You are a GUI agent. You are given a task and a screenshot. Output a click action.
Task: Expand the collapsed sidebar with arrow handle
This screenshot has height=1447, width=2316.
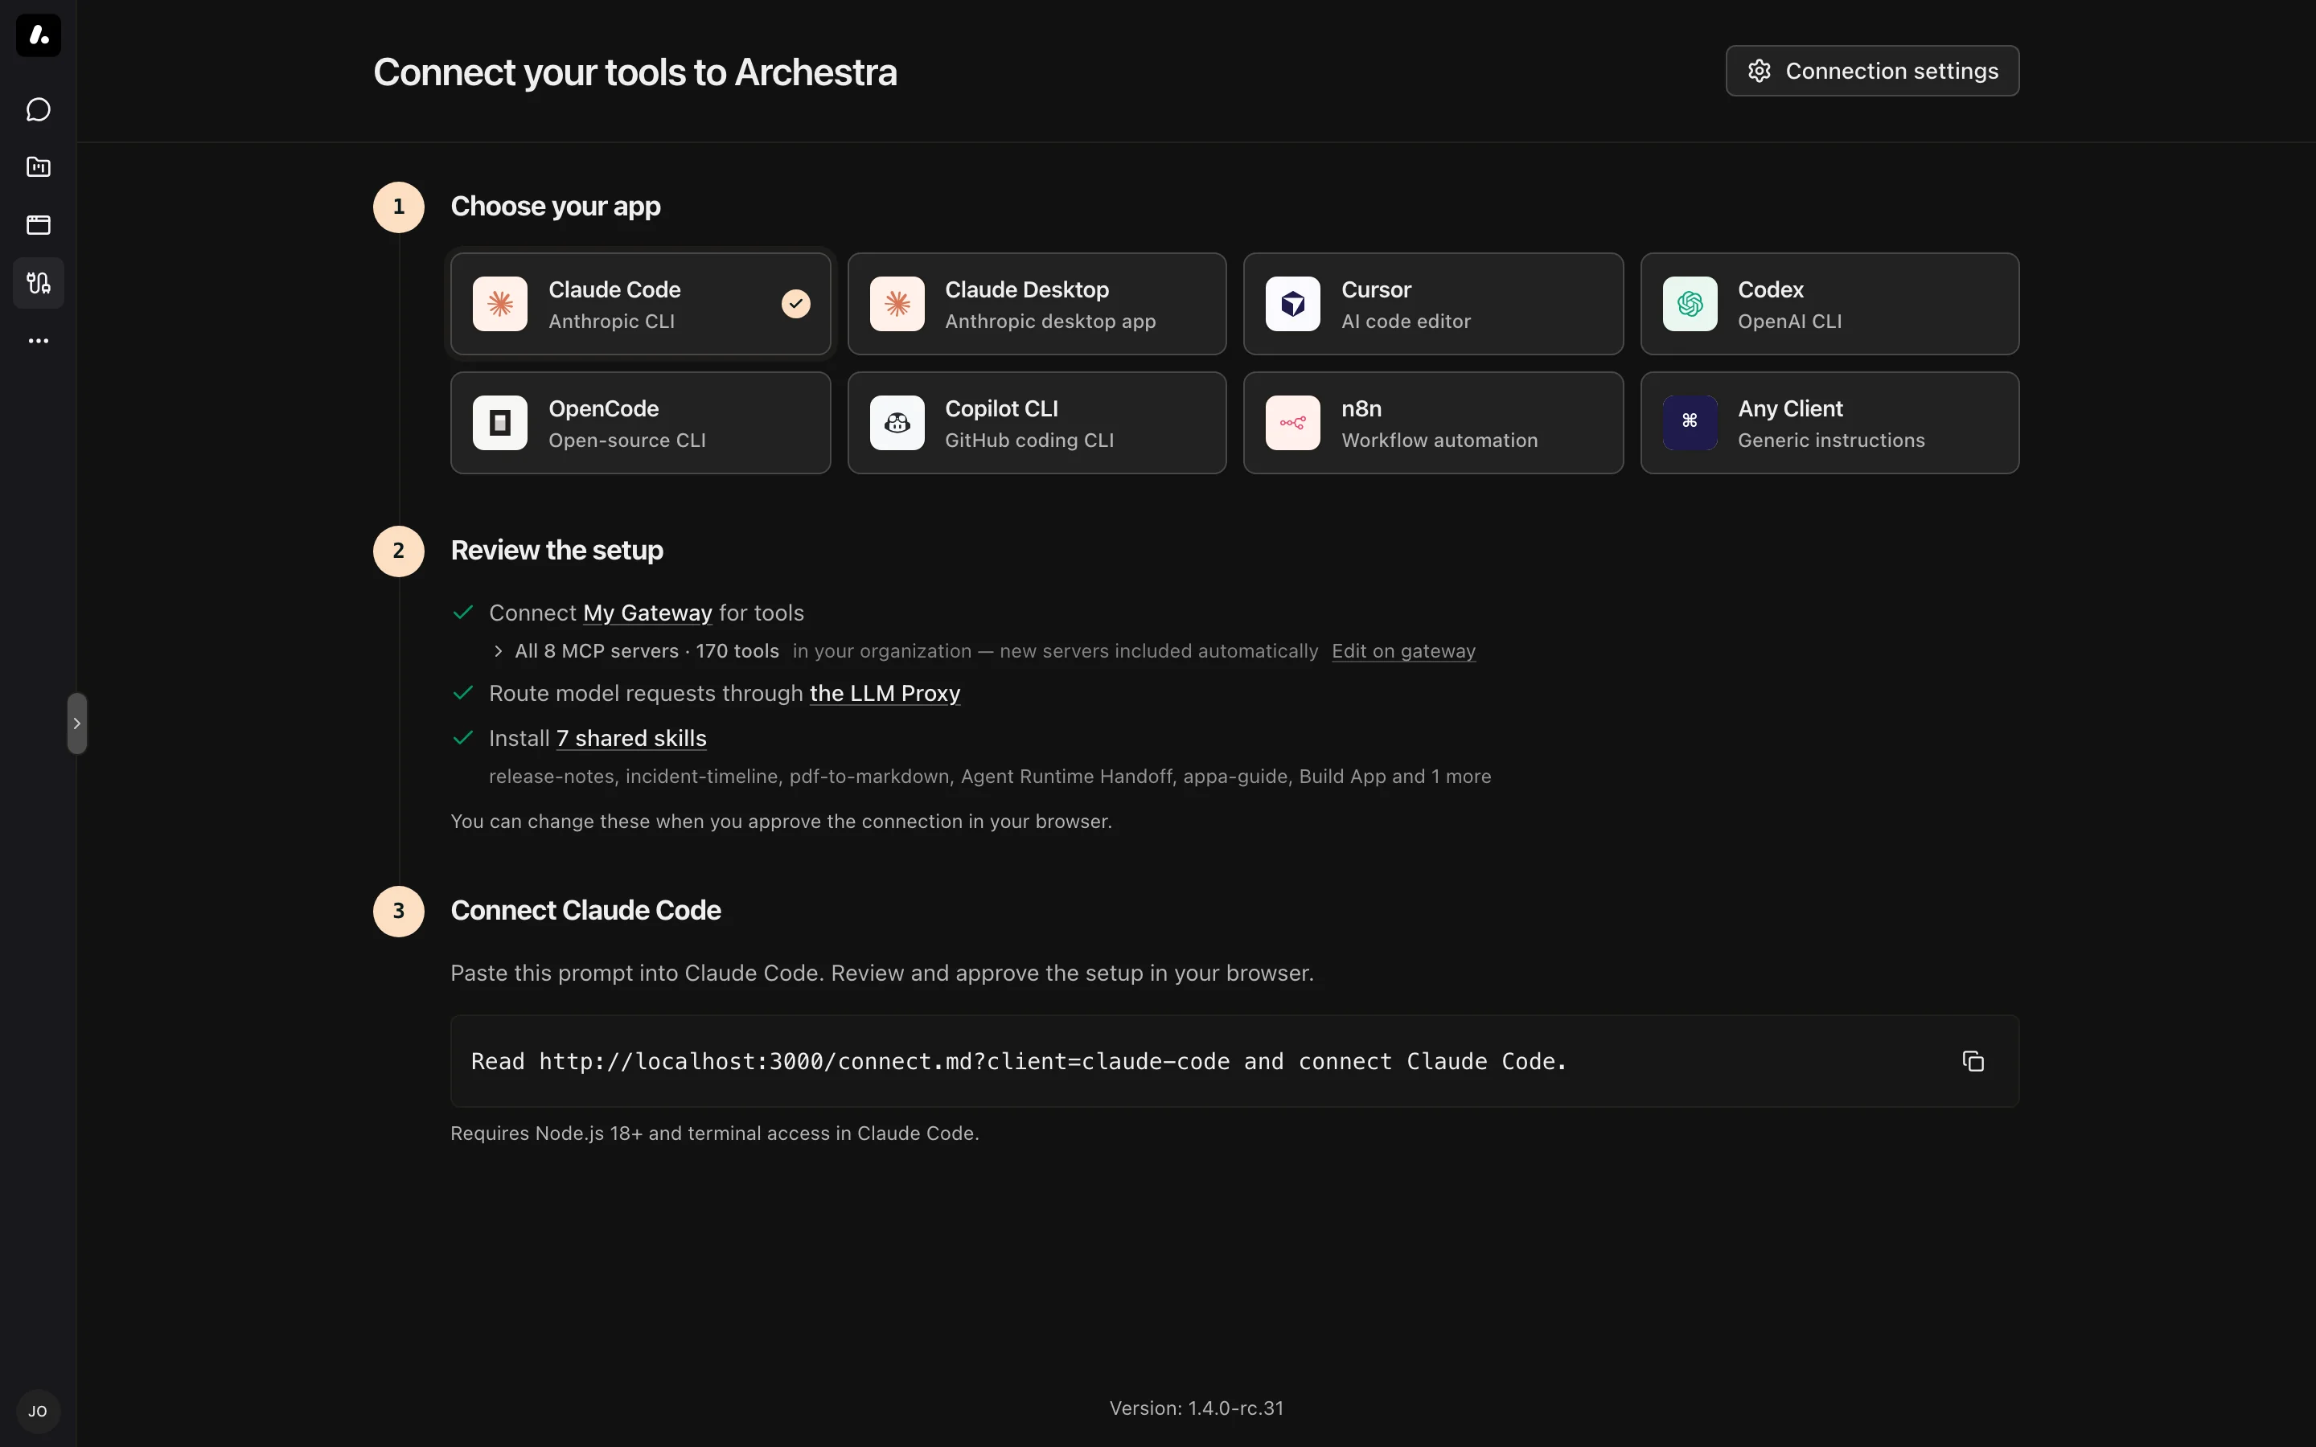pyautogui.click(x=76, y=723)
